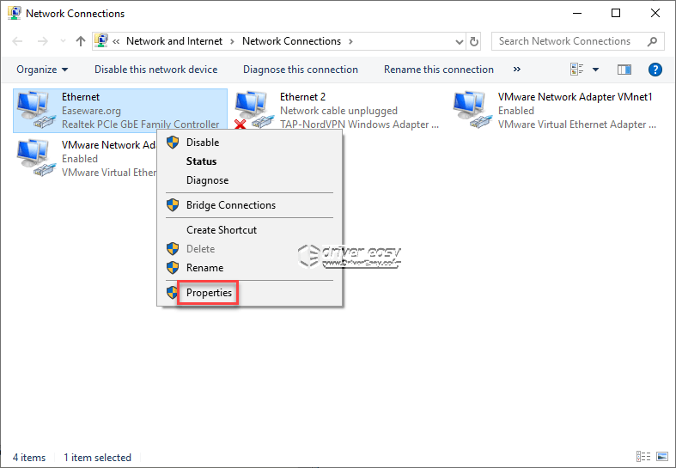This screenshot has width=676, height=468.
Task: Click the Ethernet connection name
Action: 81,97
